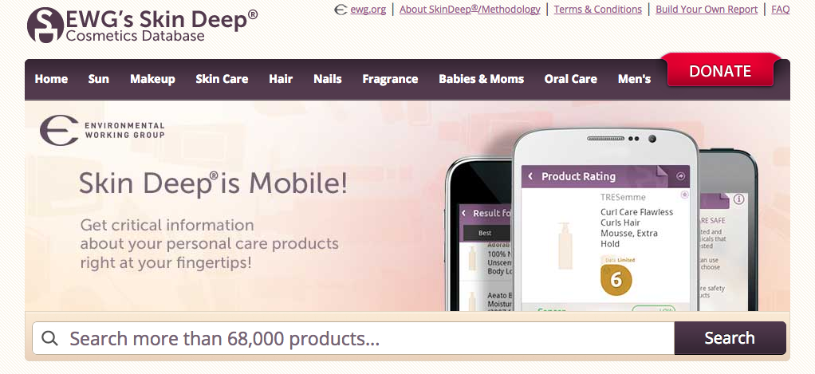Open the Oral Care category
815x374 pixels.
pos(571,79)
